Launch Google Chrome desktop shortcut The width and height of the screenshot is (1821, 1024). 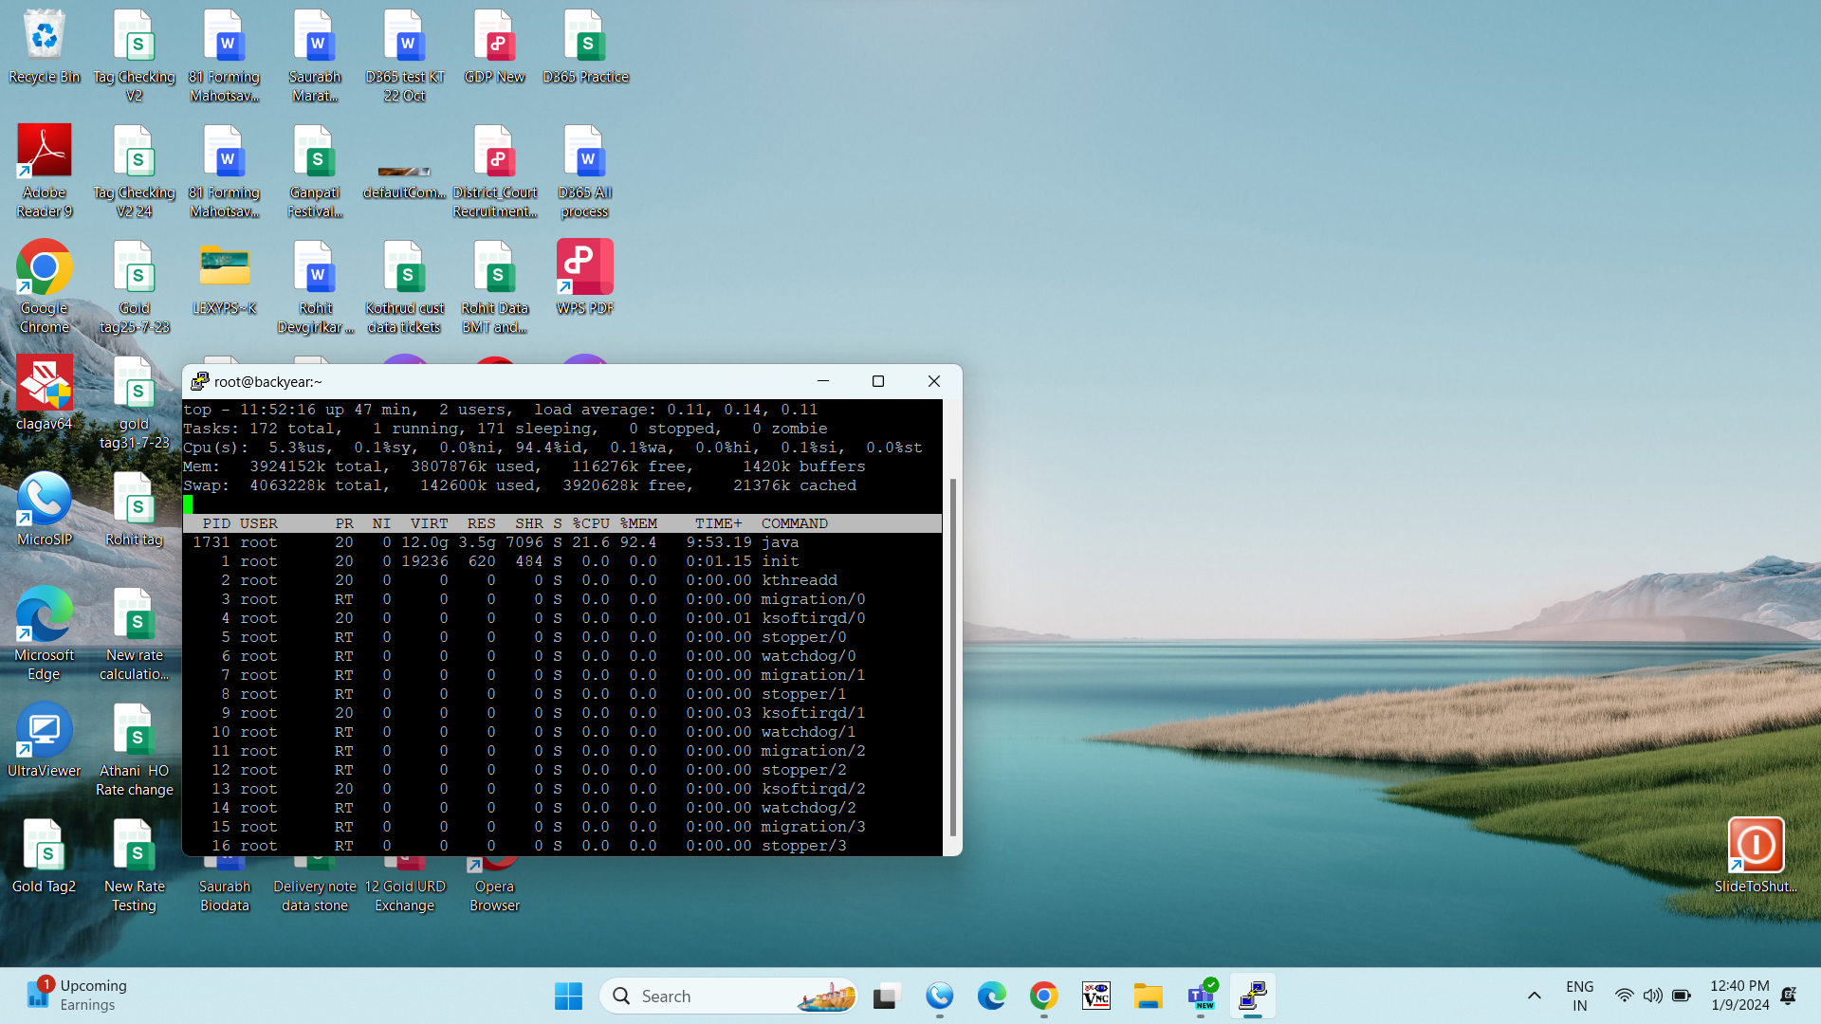pos(45,287)
